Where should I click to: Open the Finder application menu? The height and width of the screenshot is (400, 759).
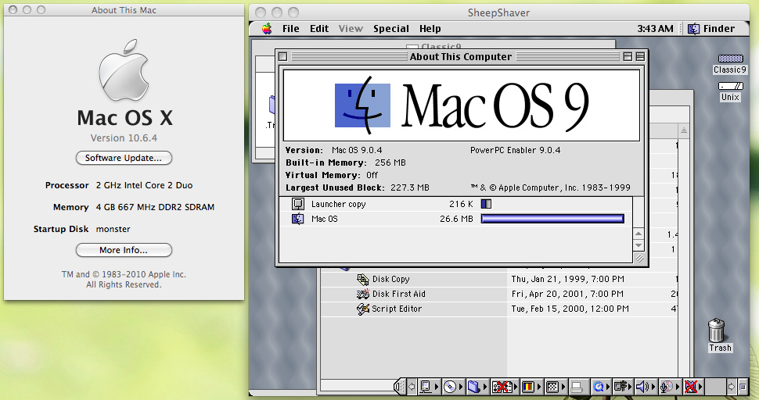pyautogui.click(x=711, y=29)
